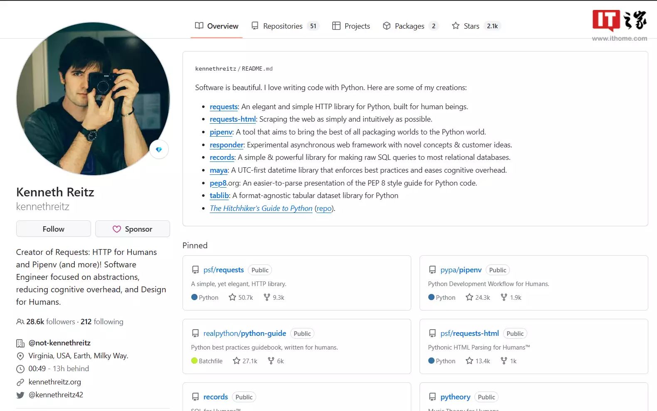Click the location pin icon beside Virginia

point(20,356)
